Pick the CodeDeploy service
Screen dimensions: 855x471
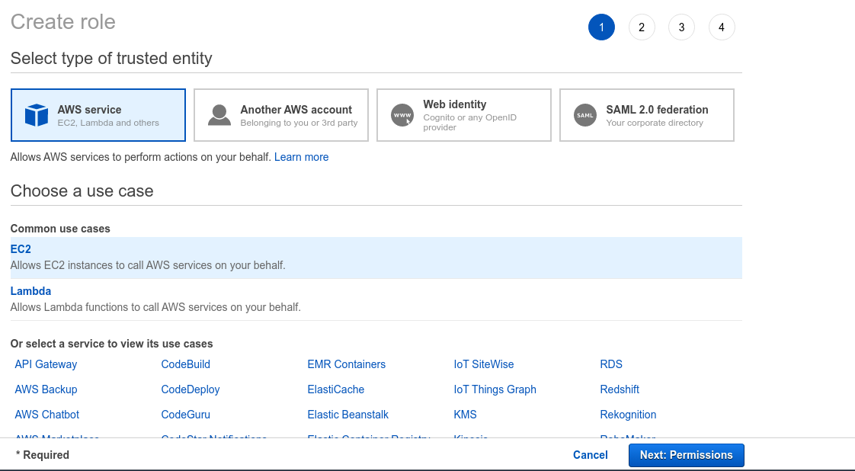[x=191, y=389]
